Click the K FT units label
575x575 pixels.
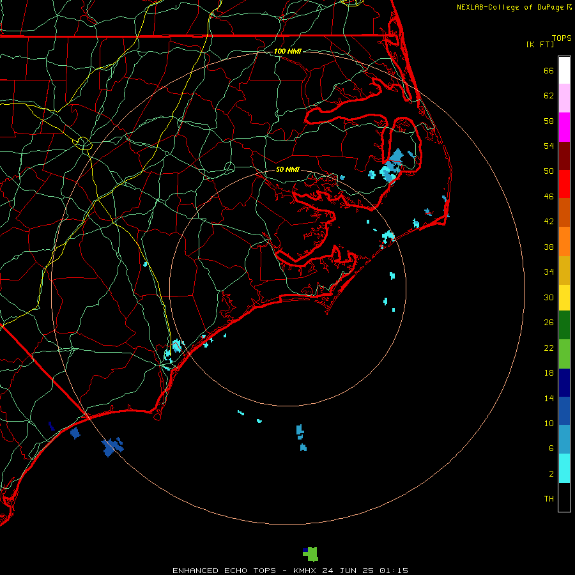coord(540,45)
